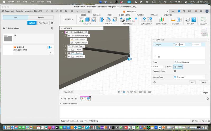Open the MODIFY menu dropdown
The height and width of the screenshot is (131, 211).
click(108, 24)
